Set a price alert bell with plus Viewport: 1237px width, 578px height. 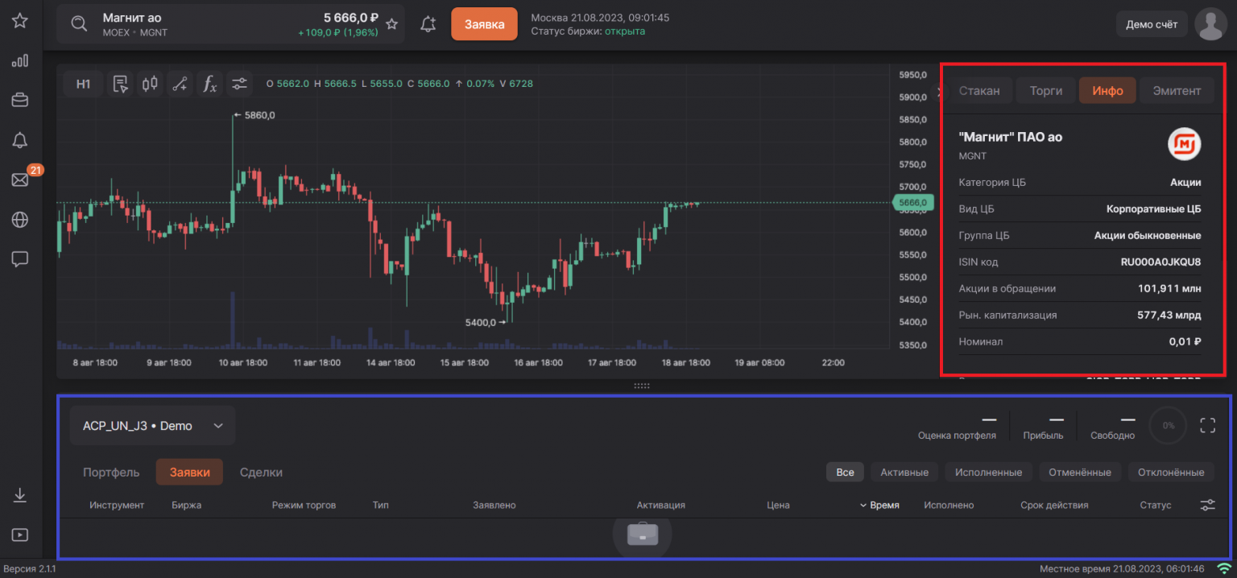pyautogui.click(x=428, y=24)
